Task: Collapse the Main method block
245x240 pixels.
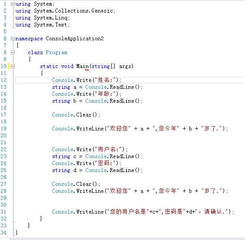Action: [13, 66]
